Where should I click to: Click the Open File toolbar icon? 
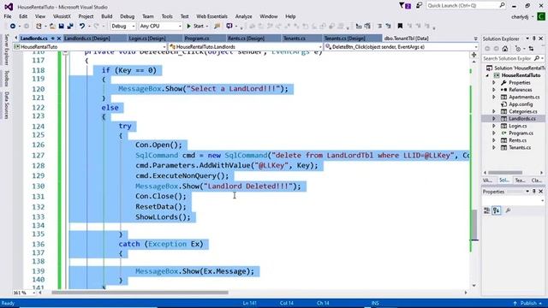pos(52,27)
